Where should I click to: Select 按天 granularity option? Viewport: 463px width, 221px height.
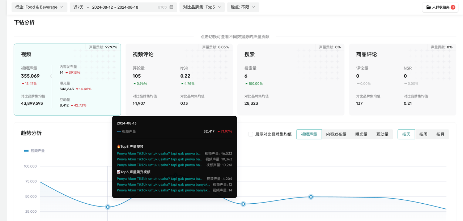[x=406, y=134]
